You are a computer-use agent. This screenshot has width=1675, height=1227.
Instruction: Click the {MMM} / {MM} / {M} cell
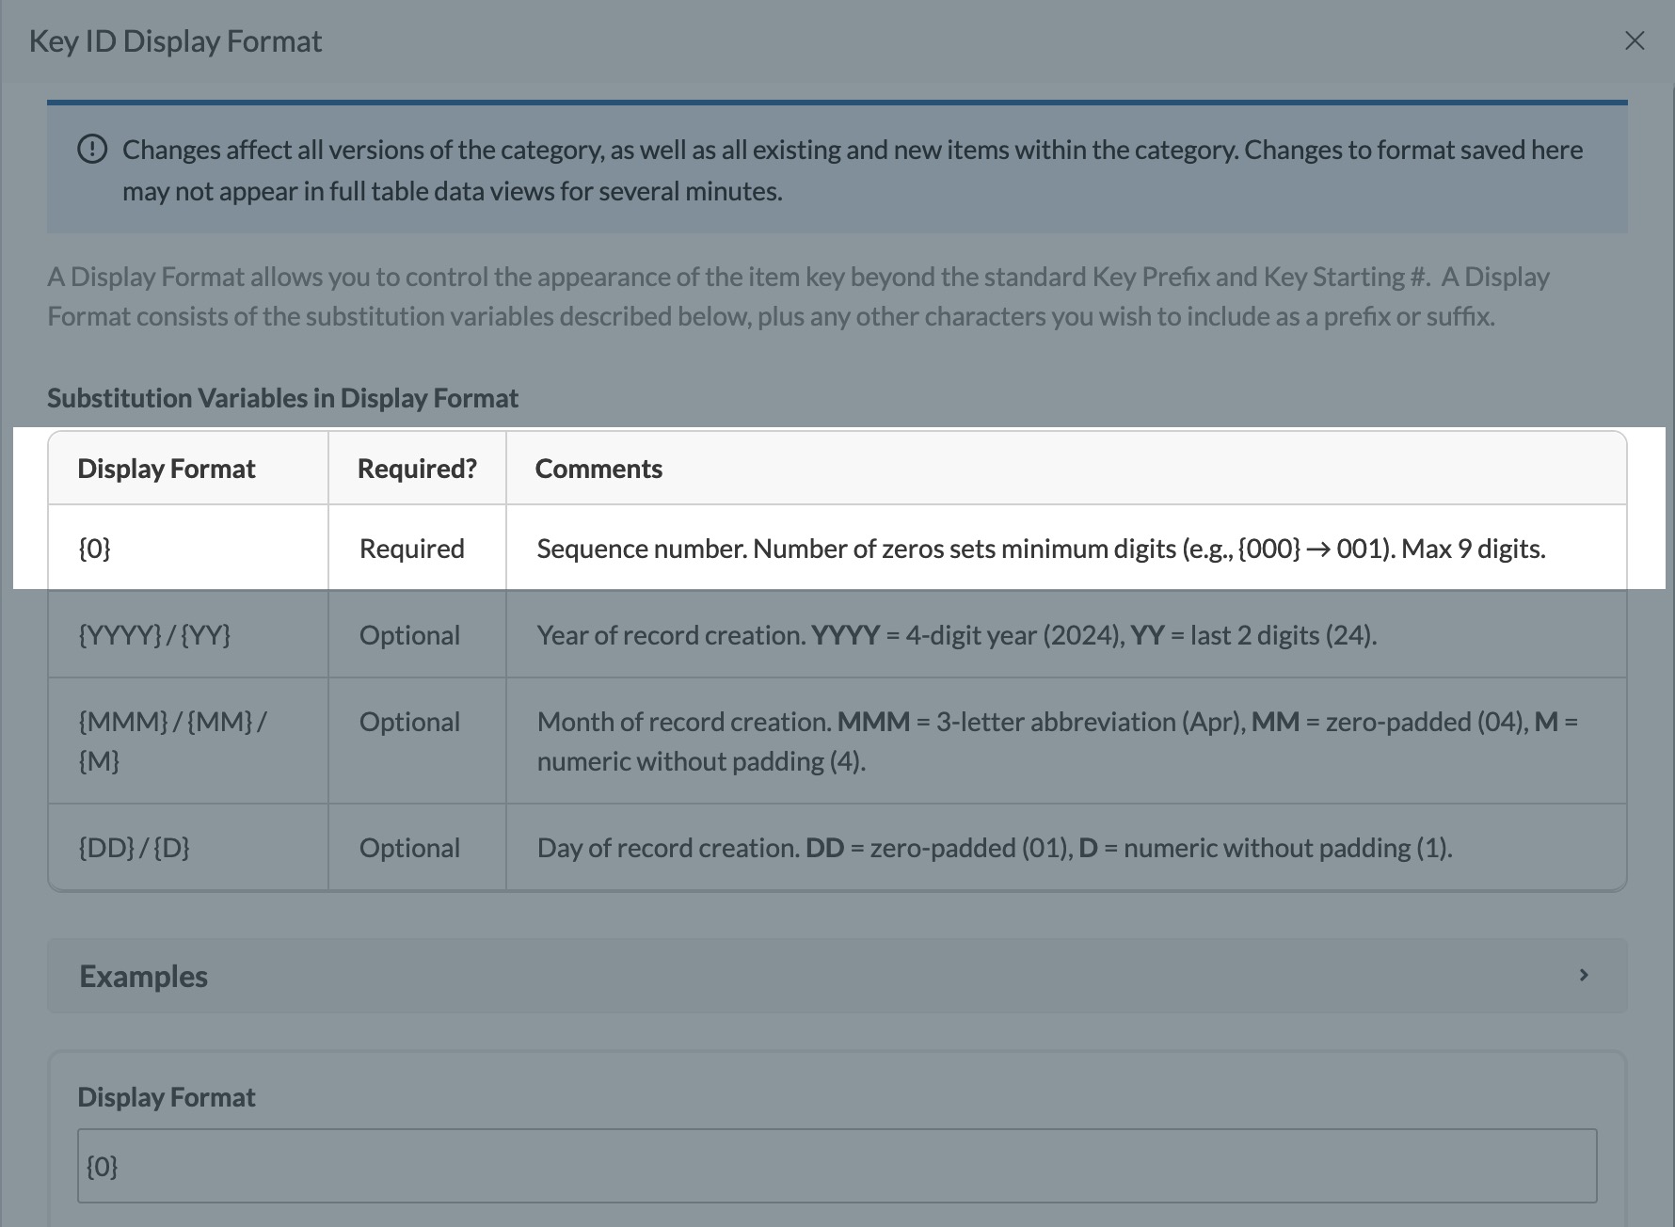click(x=188, y=741)
